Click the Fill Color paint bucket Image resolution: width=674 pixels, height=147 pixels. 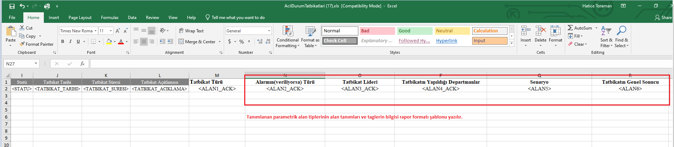pyautogui.click(x=109, y=41)
